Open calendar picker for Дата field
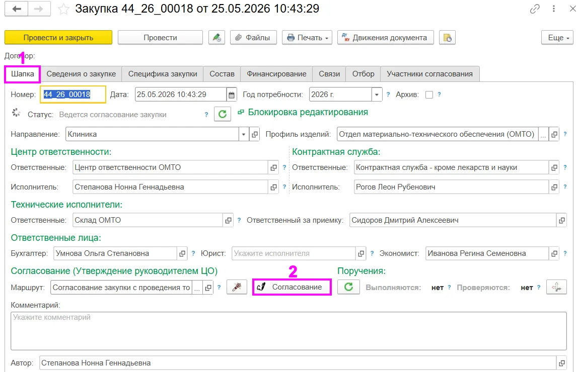The height and width of the screenshot is (372, 579). [x=231, y=95]
